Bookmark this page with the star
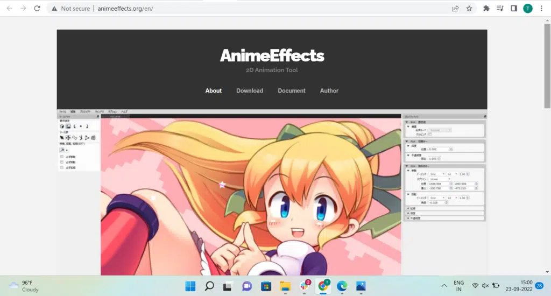This screenshot has height=296, width=551. tap(469, 9)
